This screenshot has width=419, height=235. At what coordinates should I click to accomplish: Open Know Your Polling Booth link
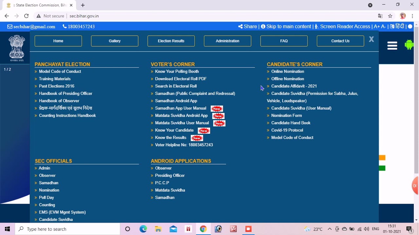(177, 71)
